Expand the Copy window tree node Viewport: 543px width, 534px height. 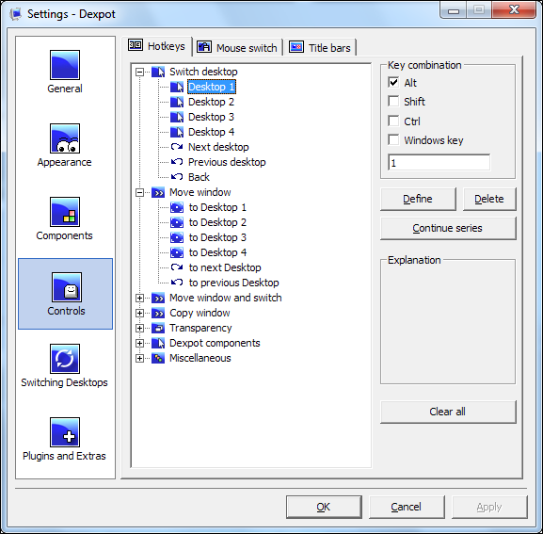click(x=139, y=314)
